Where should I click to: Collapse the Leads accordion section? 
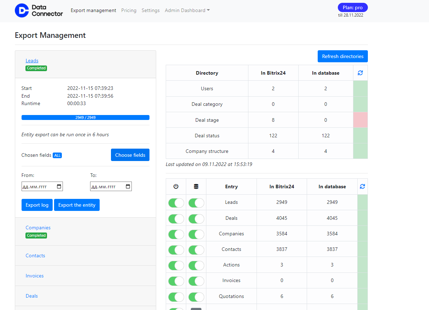coord(32,61)
